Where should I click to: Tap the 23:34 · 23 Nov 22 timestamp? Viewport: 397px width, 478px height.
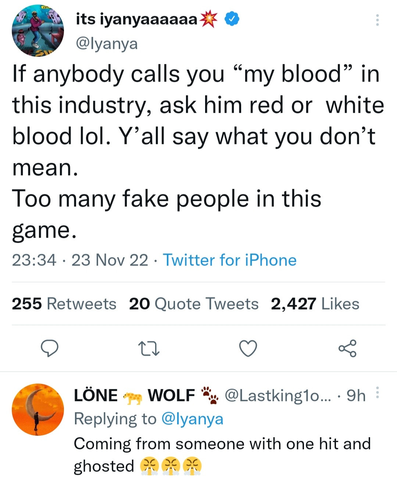(x=80, y=260)
